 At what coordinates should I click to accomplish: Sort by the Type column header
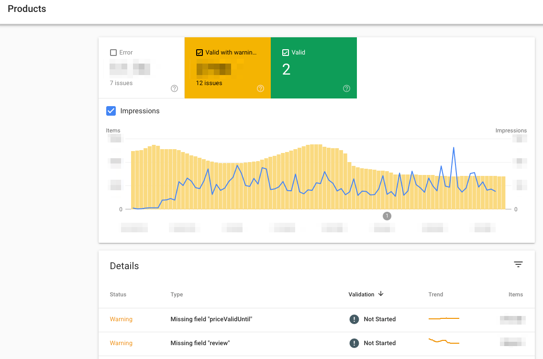click(x=177, y=294)
